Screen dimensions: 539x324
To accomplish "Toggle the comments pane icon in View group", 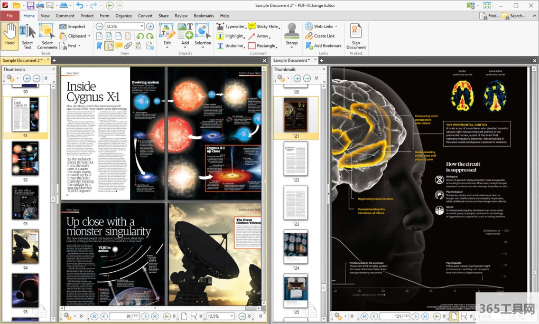I will click(119, 46).
